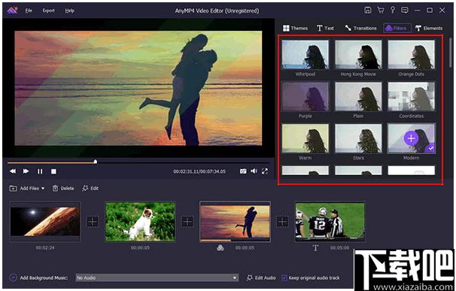Select the Purple filter thumbnail
This screenshot has height=291, width=456.
click(306, 96)
